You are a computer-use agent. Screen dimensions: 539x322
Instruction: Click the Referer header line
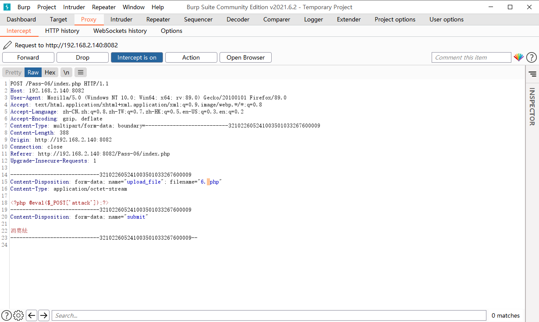pos(90,154)
